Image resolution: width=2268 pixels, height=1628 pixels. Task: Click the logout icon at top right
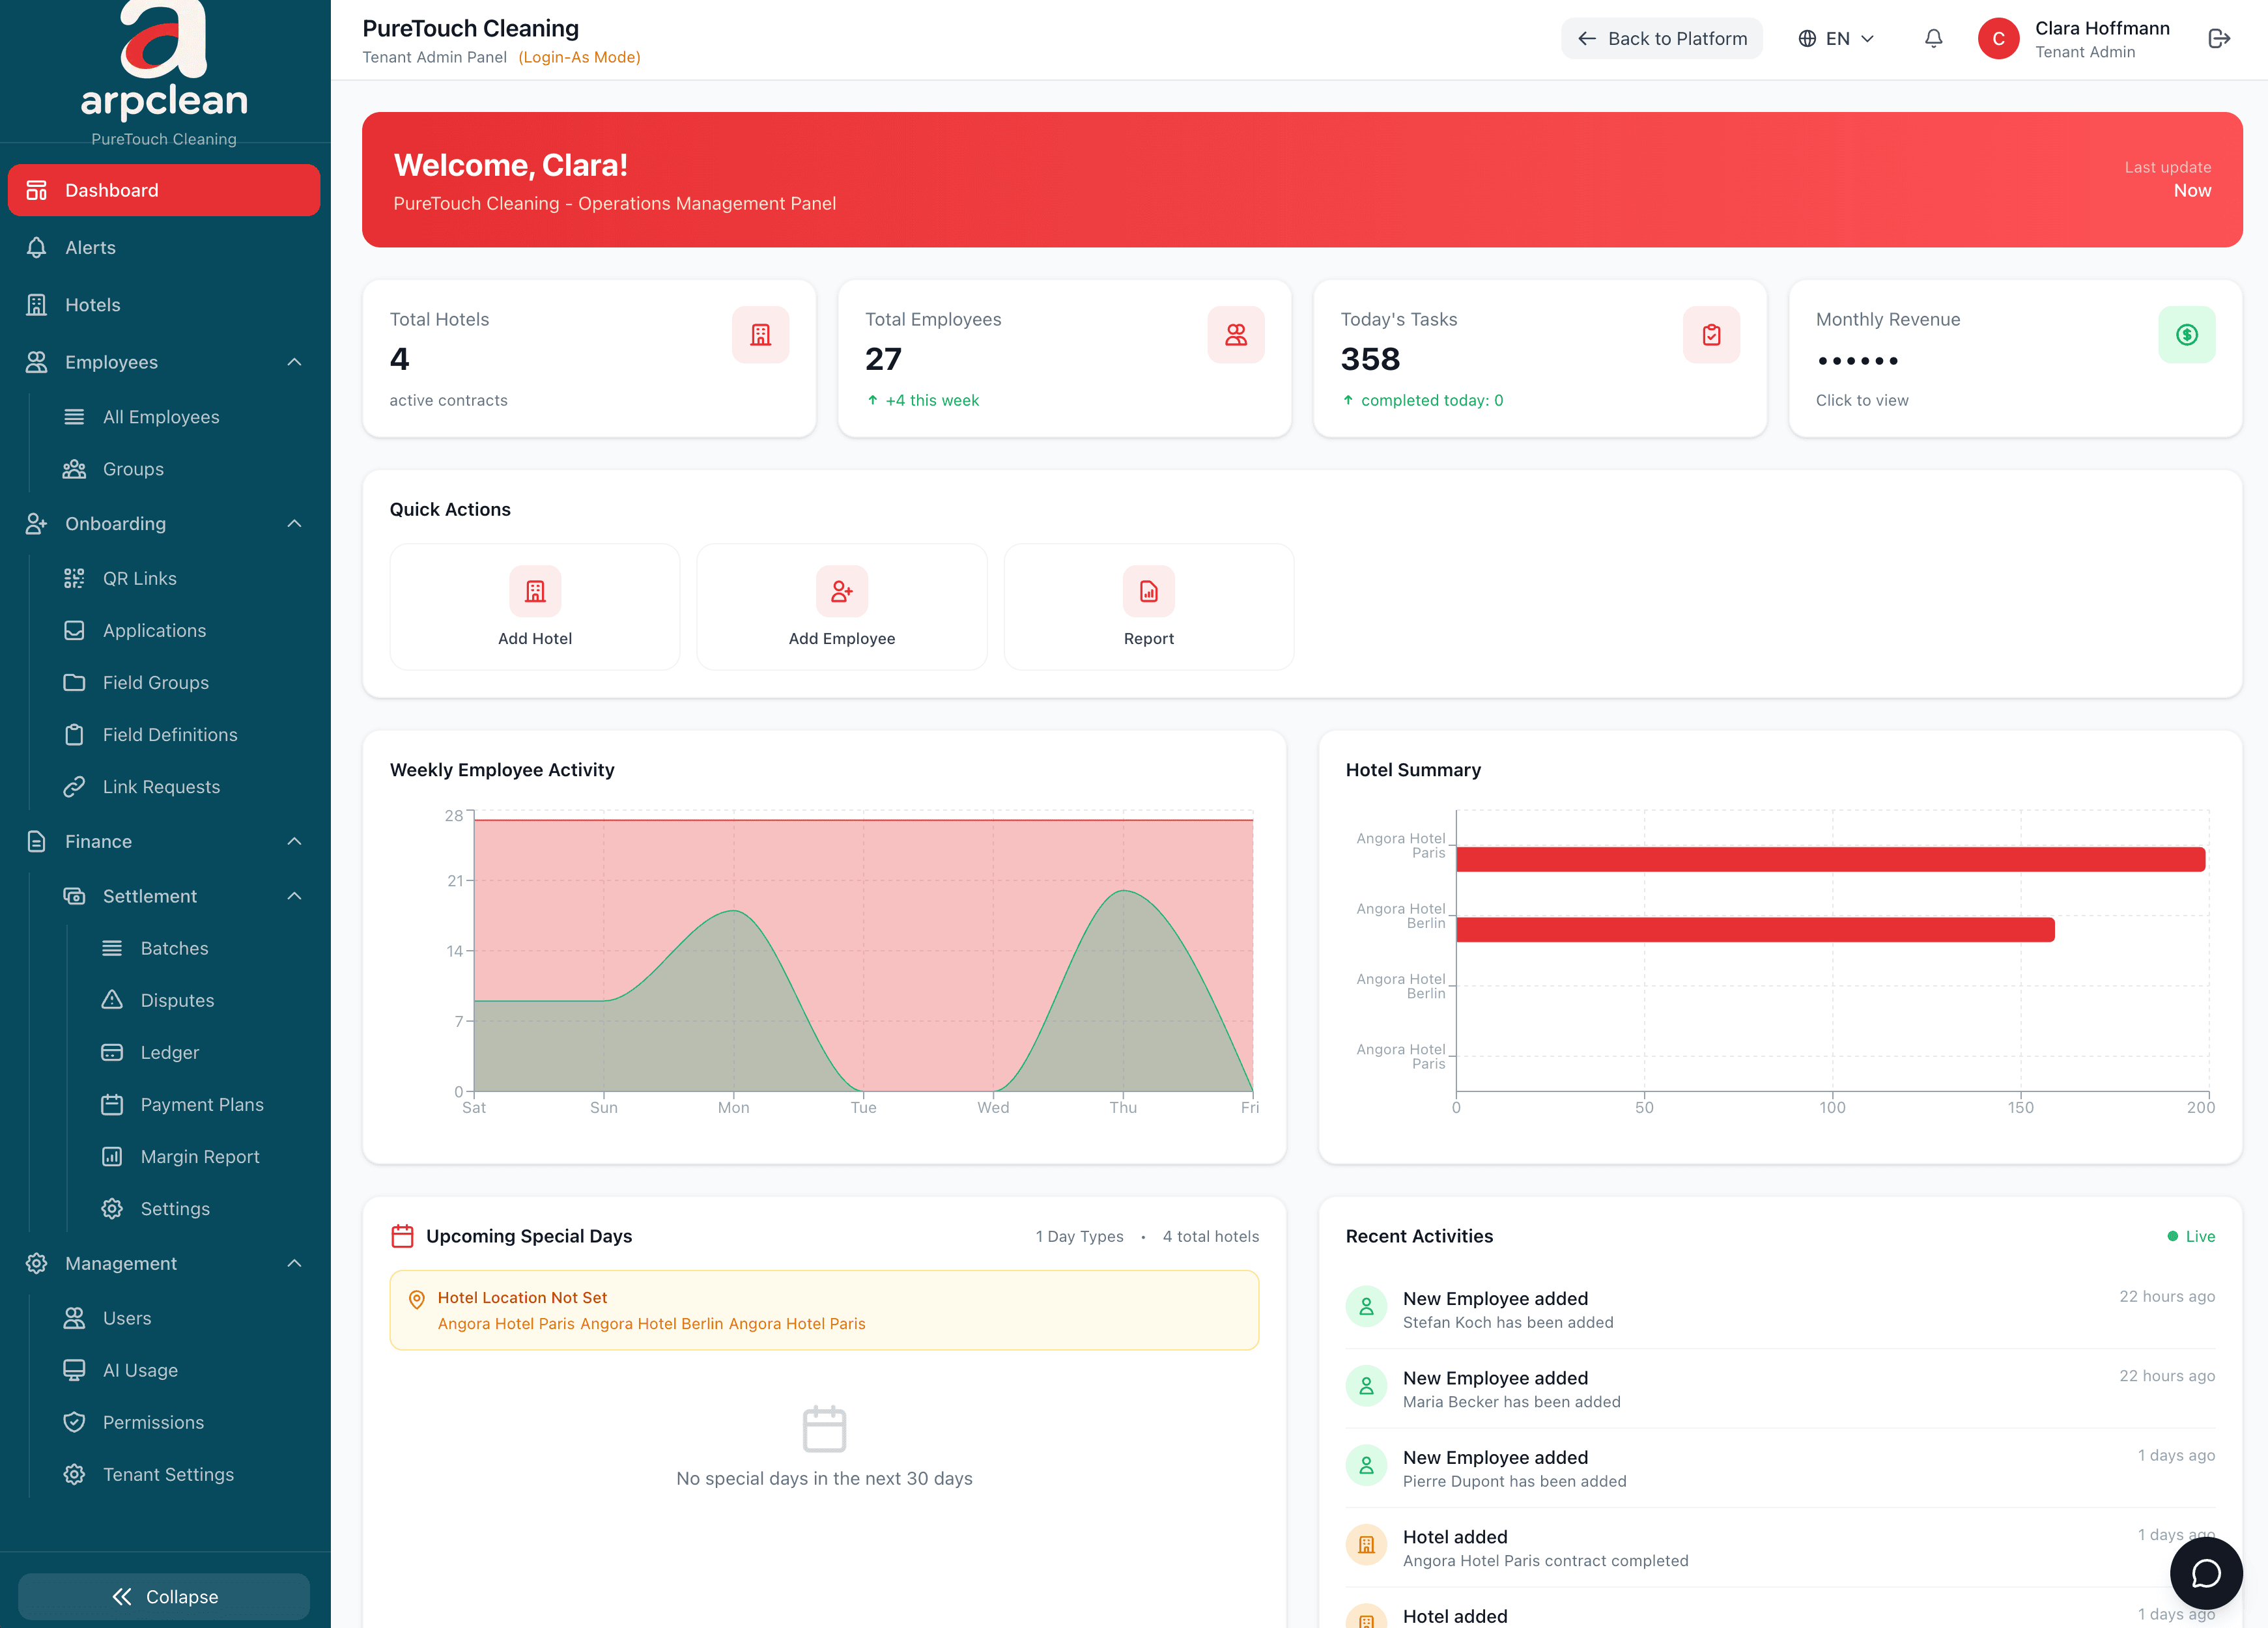(x=2219, y=38)
